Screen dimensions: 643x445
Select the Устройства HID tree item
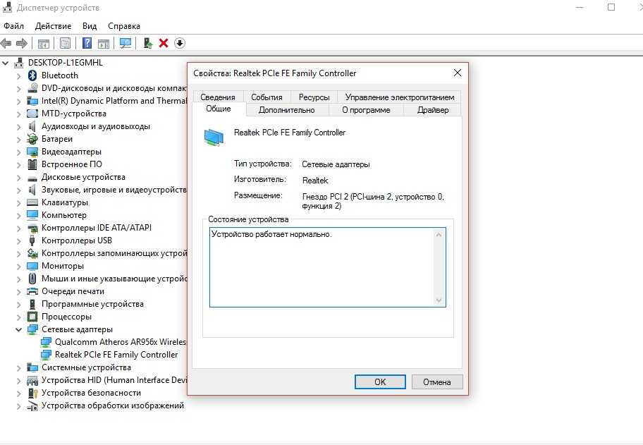[114, 380]
